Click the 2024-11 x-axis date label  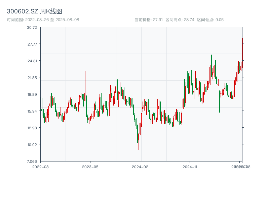190,166
